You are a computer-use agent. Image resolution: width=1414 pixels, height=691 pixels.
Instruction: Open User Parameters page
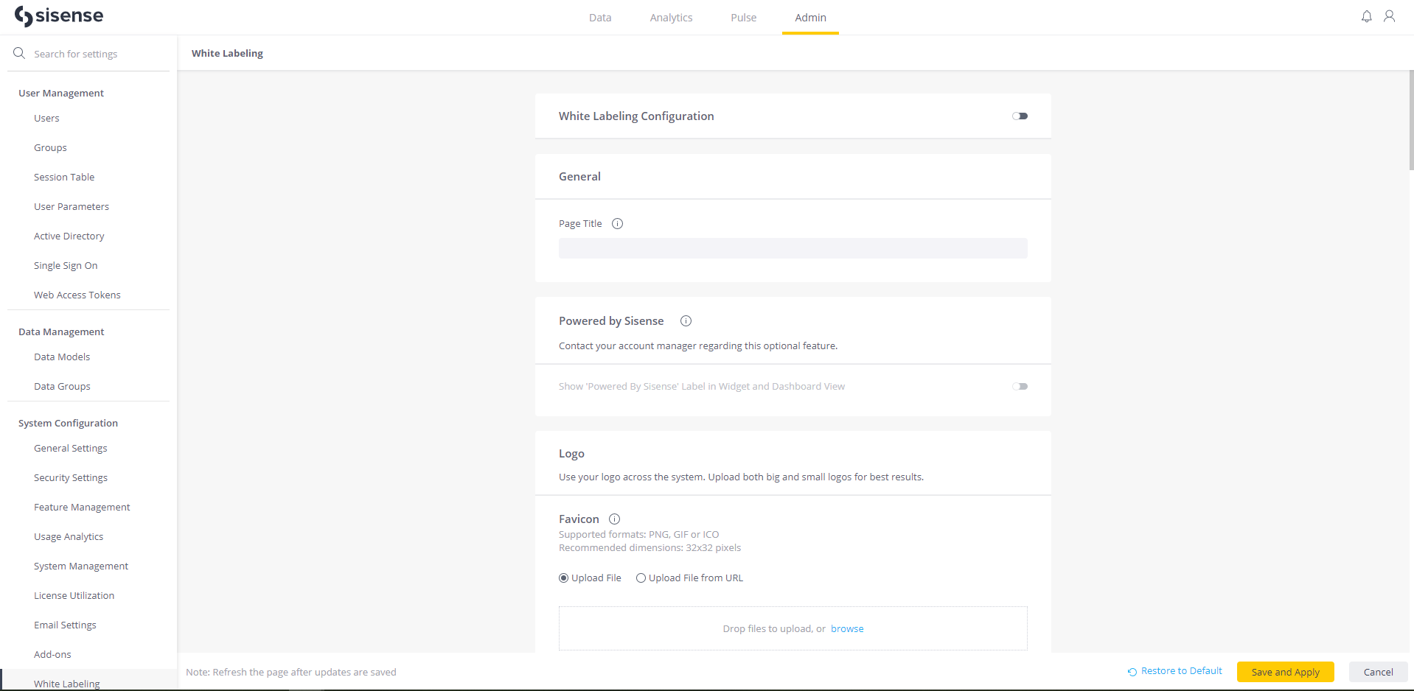(x=72, y=207)
